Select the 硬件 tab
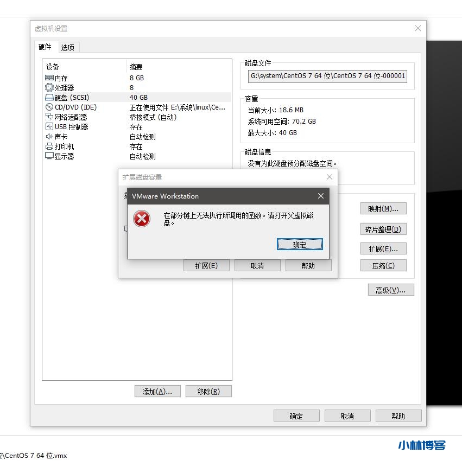Image resolution: width=462 pixels, height=466 pixels. click(x=45, y=47)
